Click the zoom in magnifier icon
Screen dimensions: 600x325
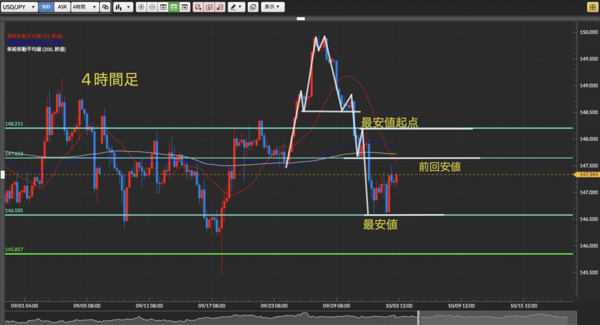[141, 7]
